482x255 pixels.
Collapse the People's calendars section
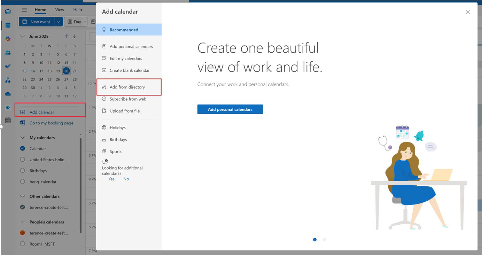click(x=23, y=222)
